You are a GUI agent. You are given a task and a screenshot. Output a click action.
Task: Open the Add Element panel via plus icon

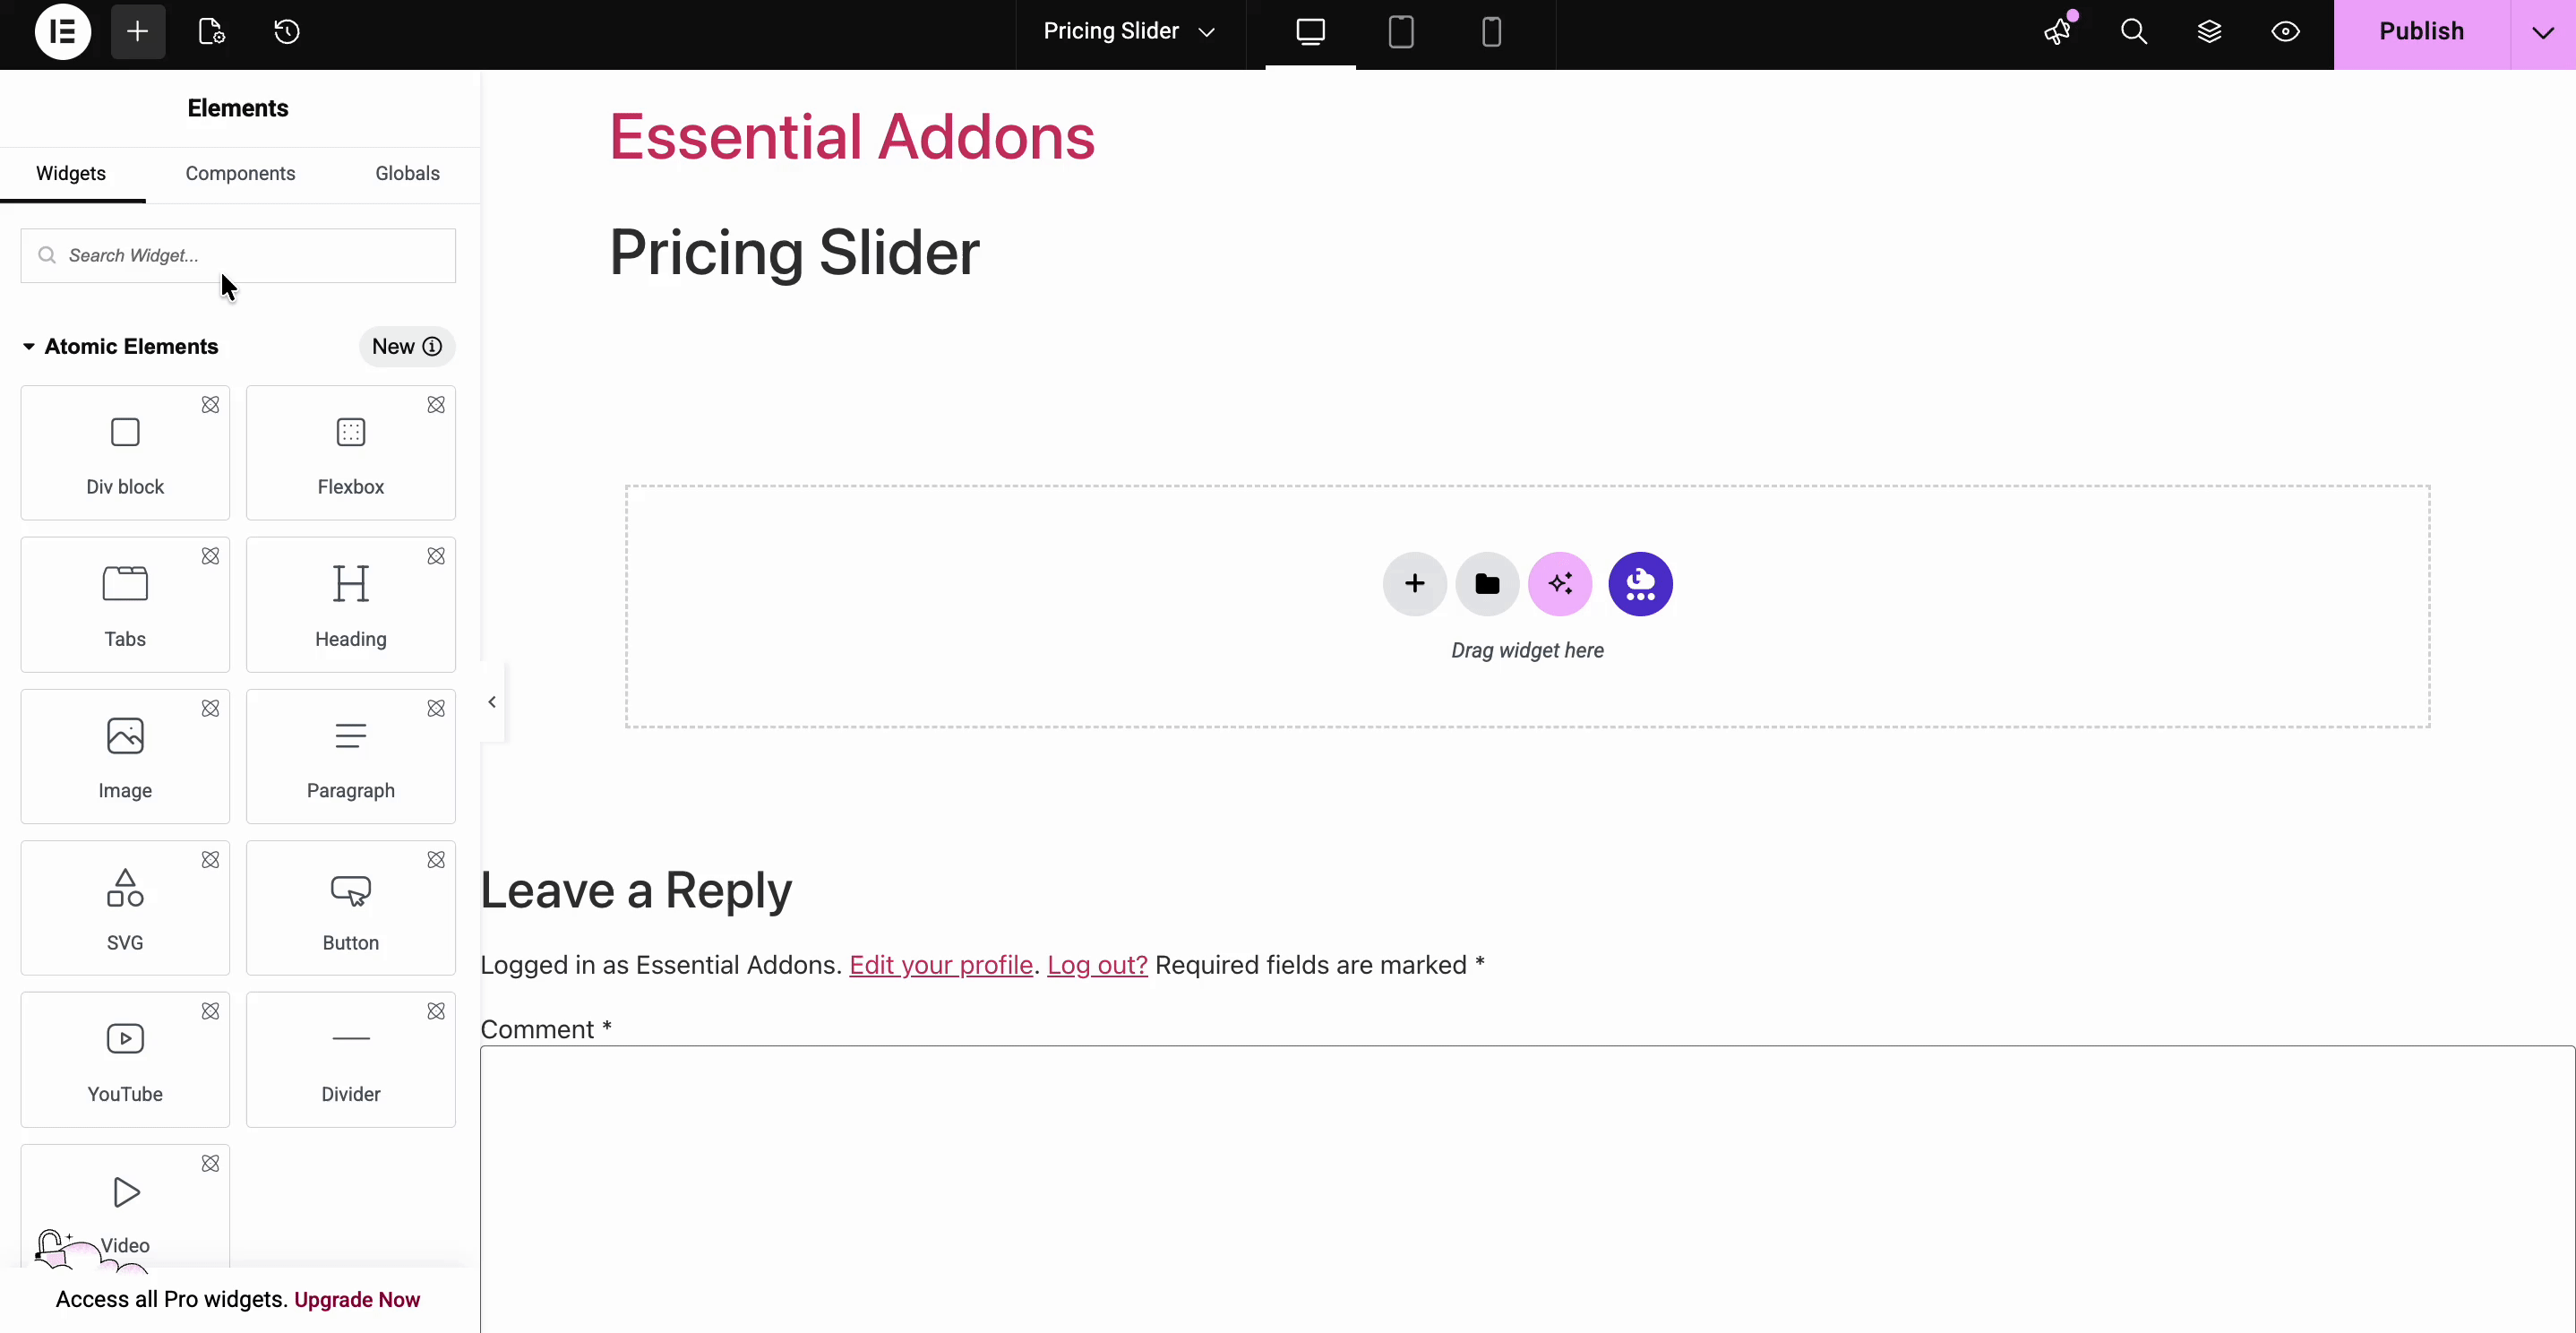coord(138,31)
